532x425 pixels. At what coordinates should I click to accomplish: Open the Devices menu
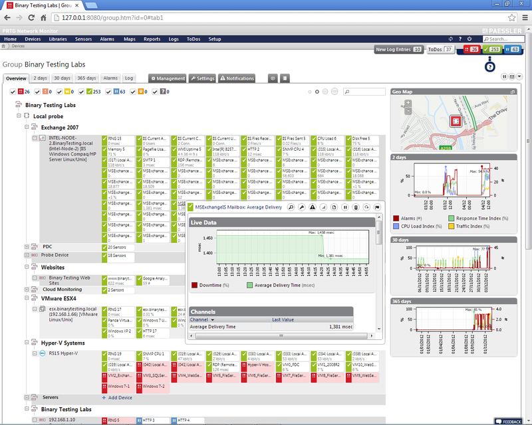click(x=33, y=39)
